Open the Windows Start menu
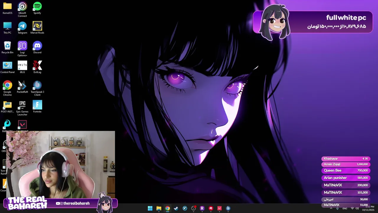Screen dimensions: 378x213 pyautogui.click(x=150, y=208)
